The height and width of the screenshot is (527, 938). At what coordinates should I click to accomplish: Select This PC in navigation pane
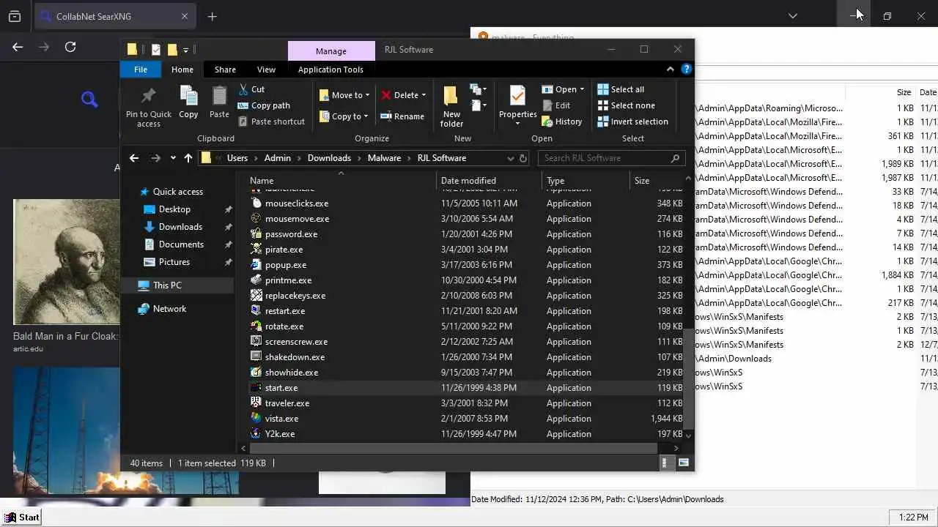167,285
